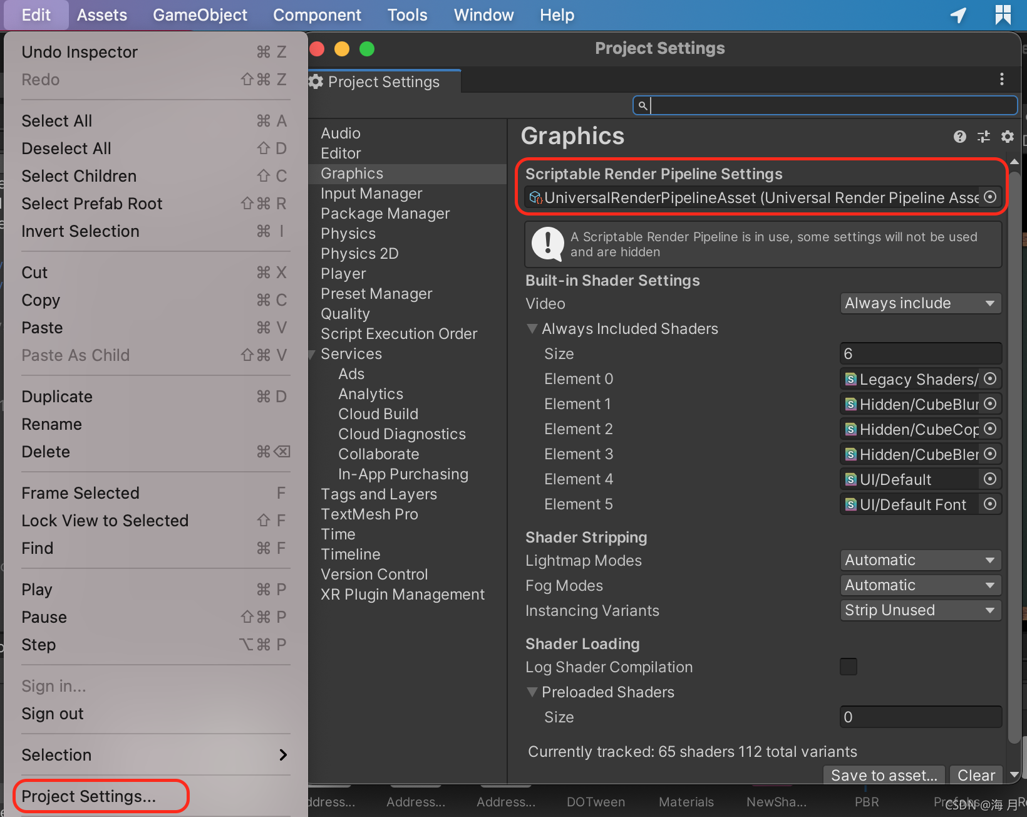Click the preset selector icon in Graphics header
The width and height of the screenshot is (1027, 817).
[x=983, y=137]
